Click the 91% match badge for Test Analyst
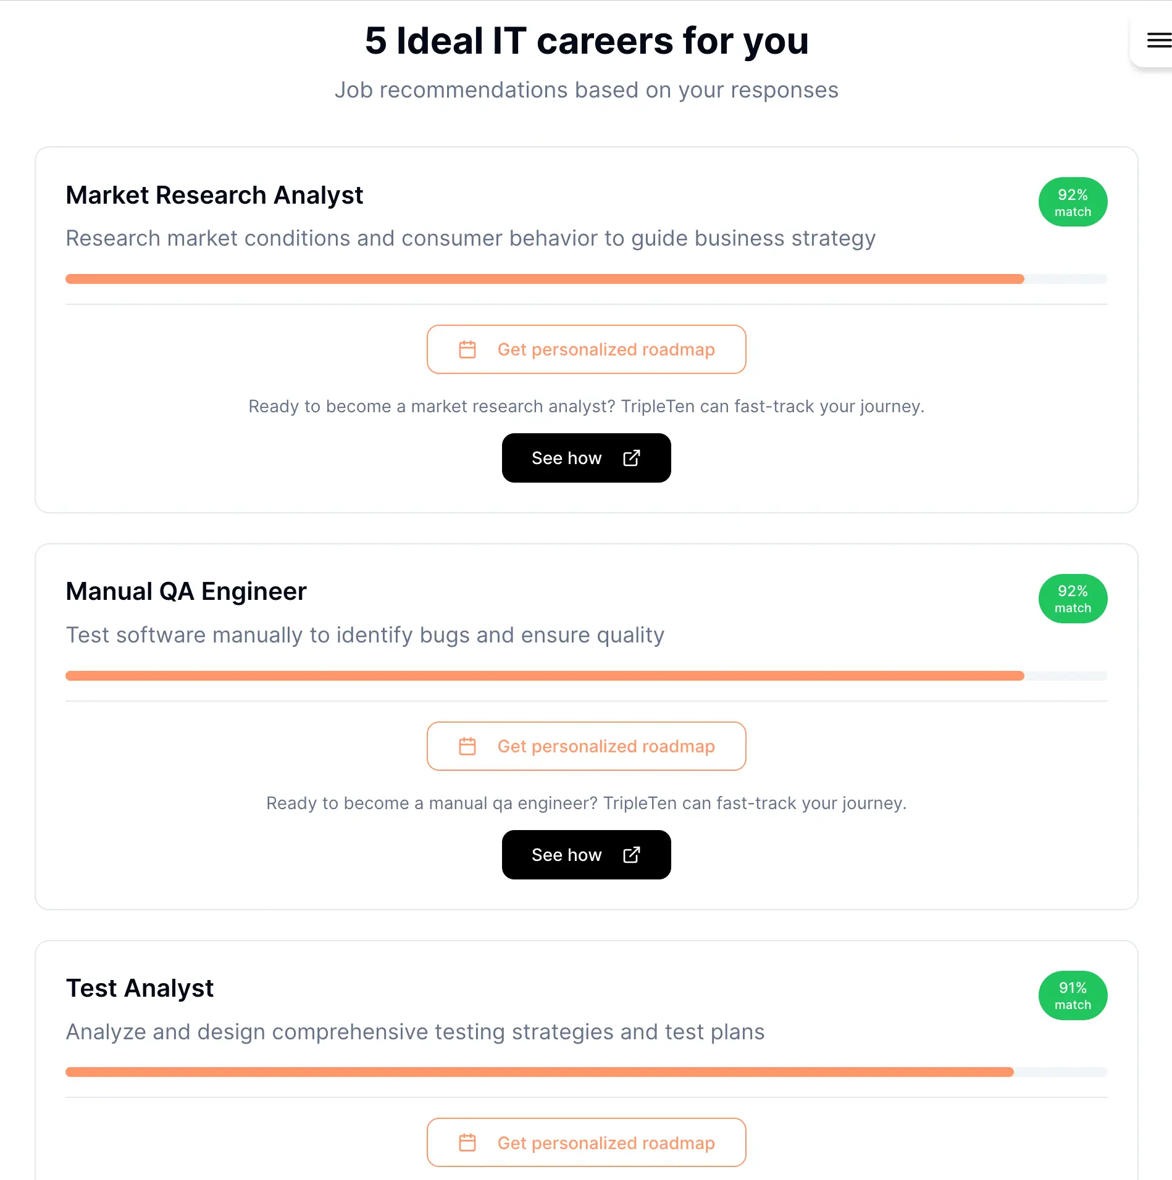The image size is (1172, 1180). click(1073, 995)
